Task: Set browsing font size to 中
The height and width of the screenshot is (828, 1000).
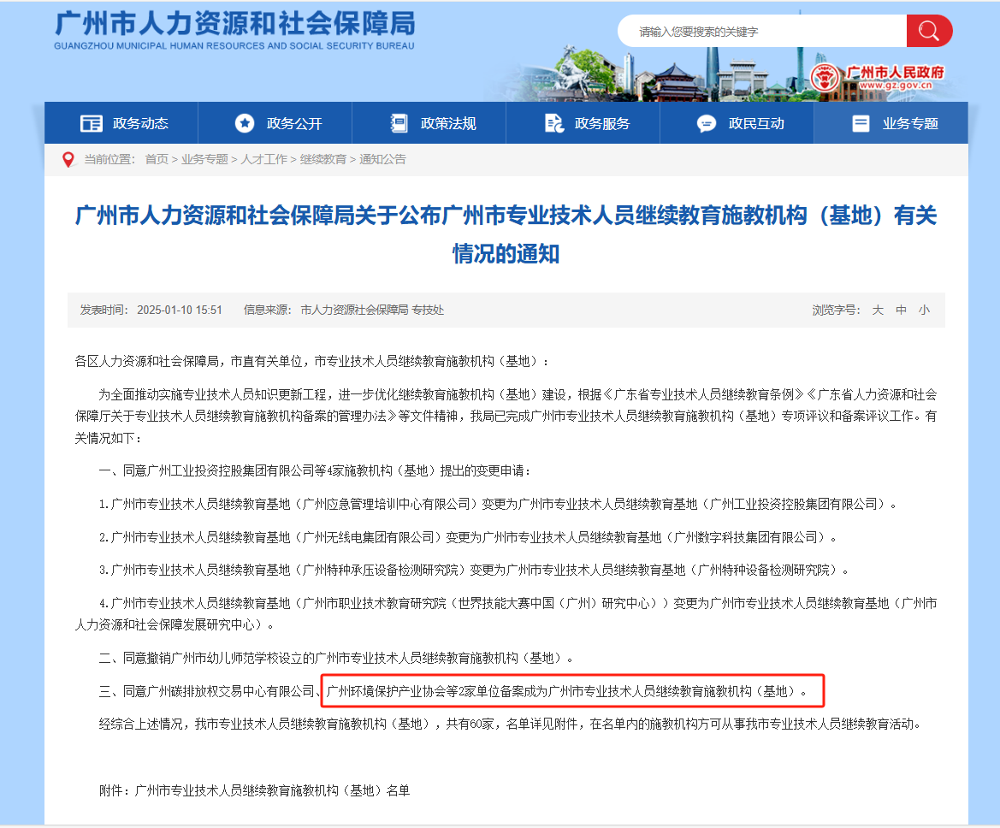Action: tap(901, 310)
